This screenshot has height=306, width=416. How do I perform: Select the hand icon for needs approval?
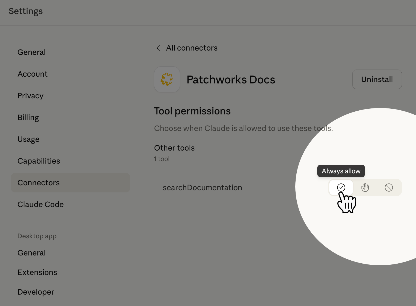(x=365, y=188)
